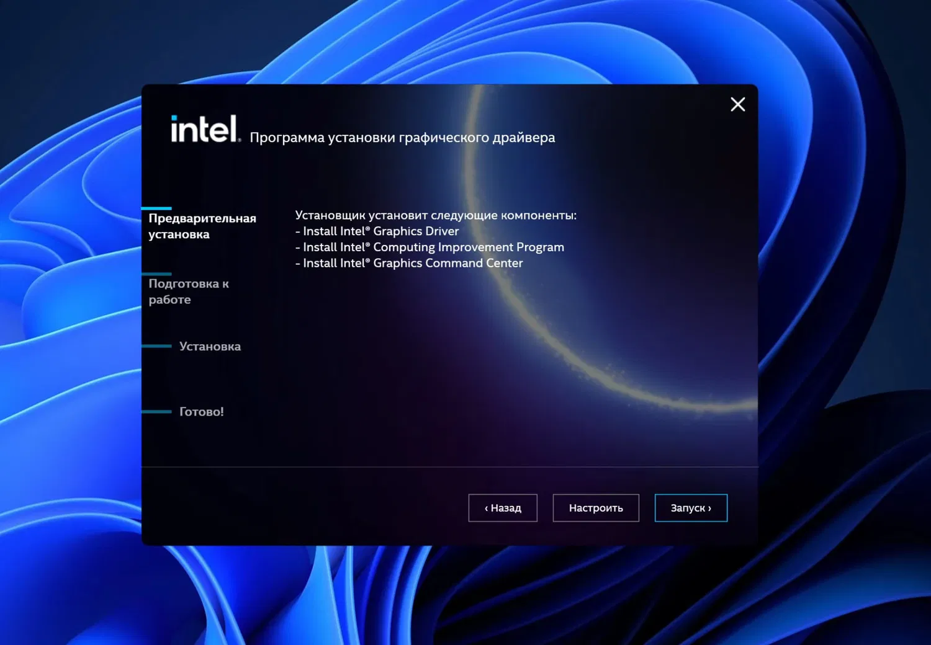Screen dimensions: 931x645
Task: Select the Предварительная установка step
Action: click(202, 226)
